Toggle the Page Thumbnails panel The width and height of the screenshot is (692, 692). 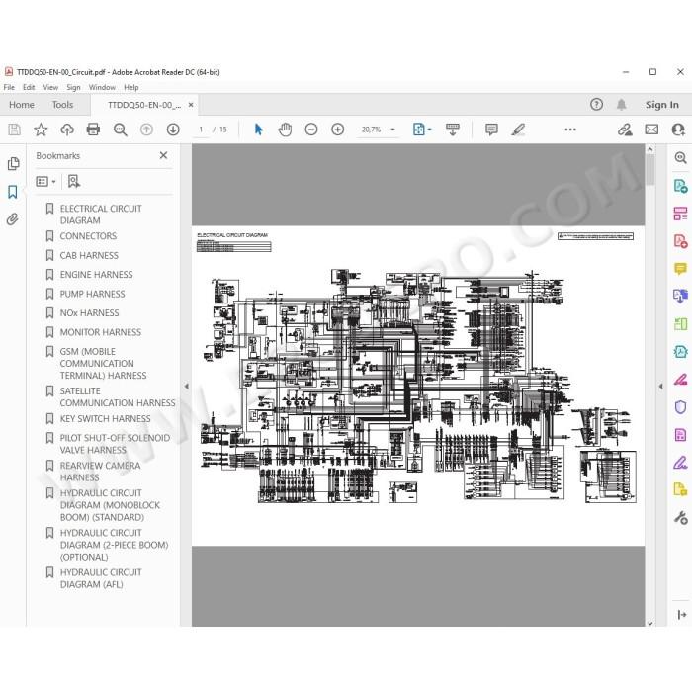point(13,164)
